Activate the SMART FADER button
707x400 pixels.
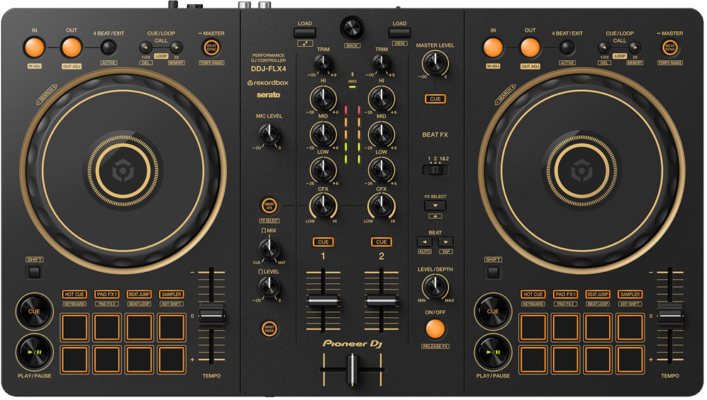coord(269,328)
